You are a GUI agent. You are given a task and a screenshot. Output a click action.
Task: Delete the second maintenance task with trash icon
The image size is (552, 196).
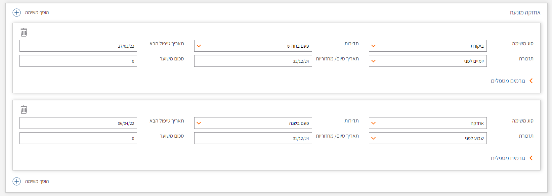(x=24, y=110)
